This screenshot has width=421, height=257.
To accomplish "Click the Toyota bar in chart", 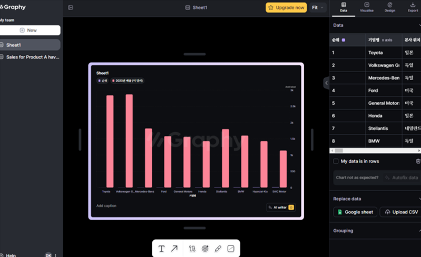I will pos(110,141).
